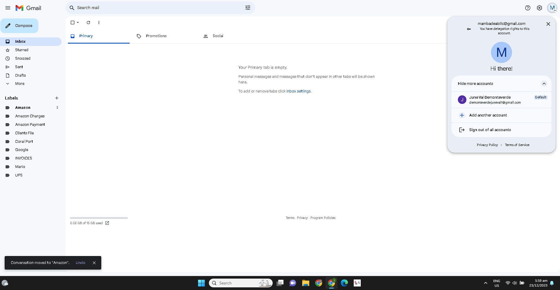560x290 pixels.
Task: Open Windows Start menu
Action: (x=201, y=283)
